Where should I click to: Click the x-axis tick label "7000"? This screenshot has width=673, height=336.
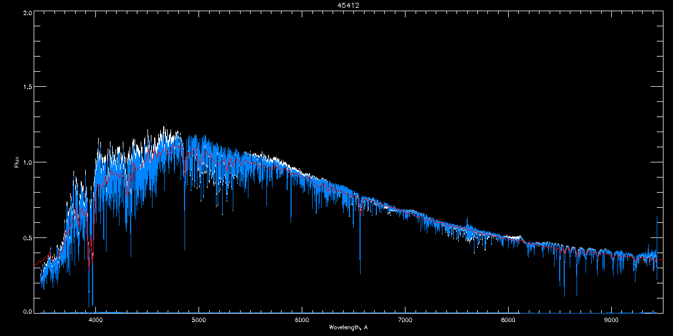pyautogui.click(x=405, y=320)
